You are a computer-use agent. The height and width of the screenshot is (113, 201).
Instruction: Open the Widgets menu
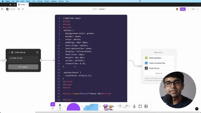pos(54,1)
